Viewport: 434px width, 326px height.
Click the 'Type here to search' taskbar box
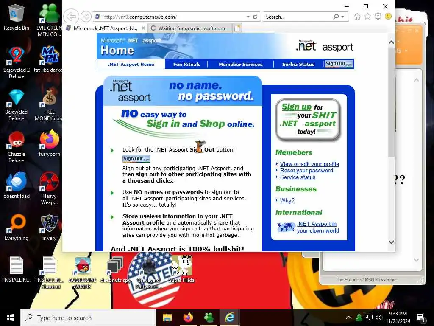pos(88,318)
